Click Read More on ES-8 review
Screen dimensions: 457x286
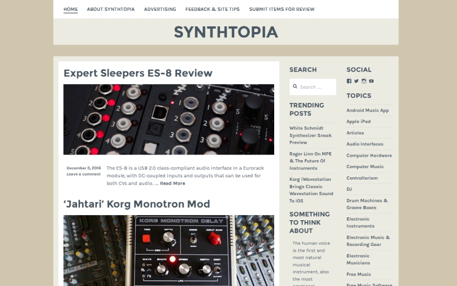pyautogui.click(x=173, y=183)
